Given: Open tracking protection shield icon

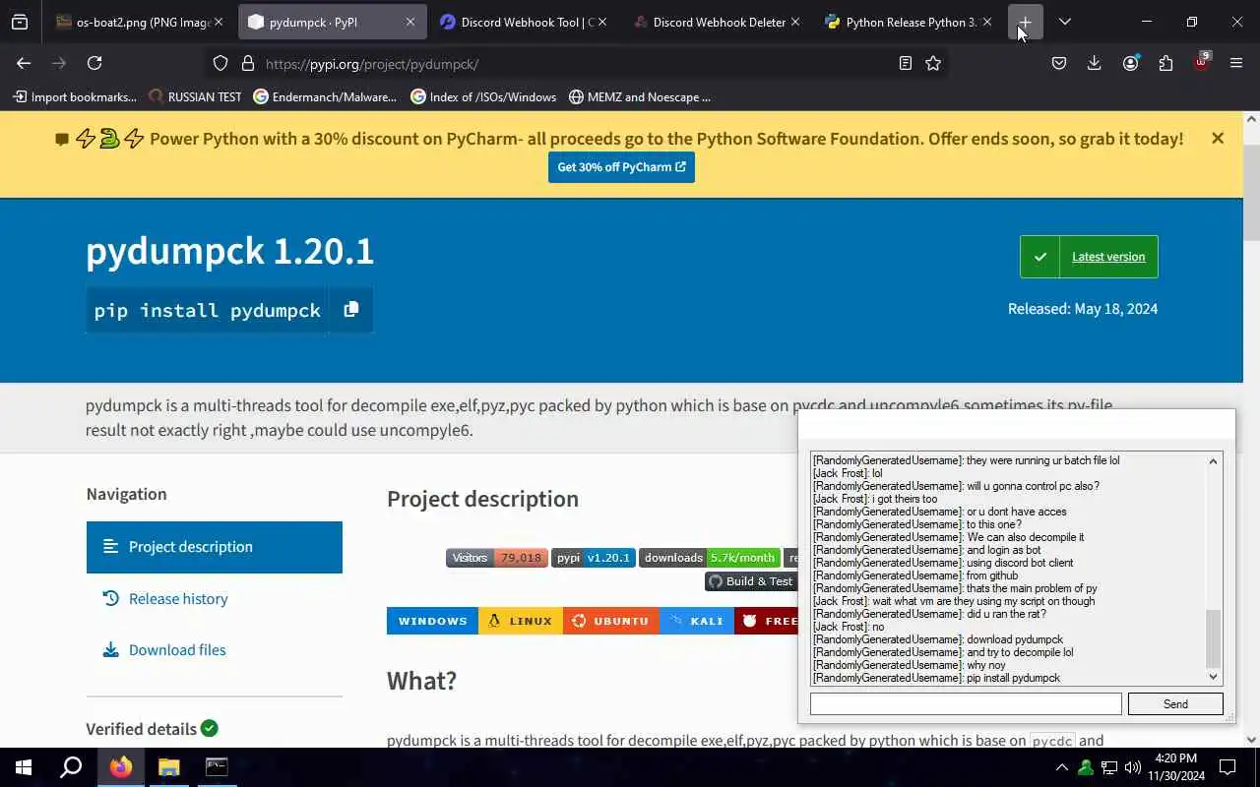Looking at the screenshot, I should coord(220,63).
